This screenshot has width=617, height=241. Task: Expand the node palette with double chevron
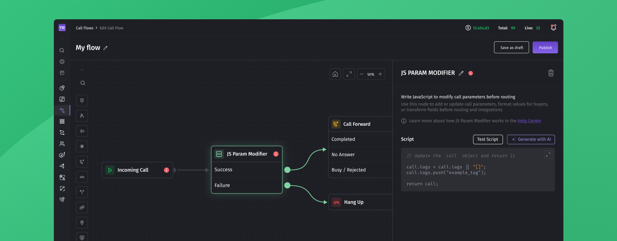coord(82,69)
